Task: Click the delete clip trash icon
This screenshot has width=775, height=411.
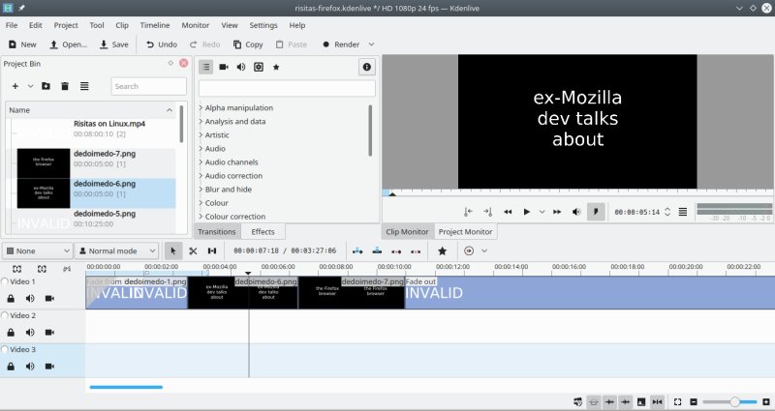Action: [x=64, y=86]
